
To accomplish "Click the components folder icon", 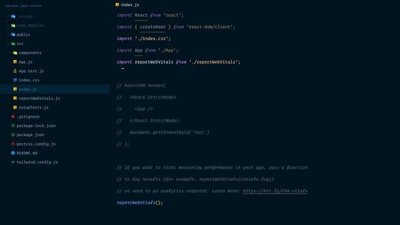I will coord(15,52).
